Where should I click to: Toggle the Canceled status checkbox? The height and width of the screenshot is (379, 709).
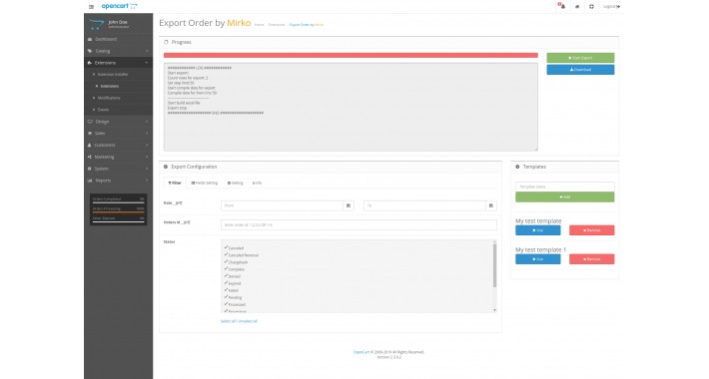226,247
